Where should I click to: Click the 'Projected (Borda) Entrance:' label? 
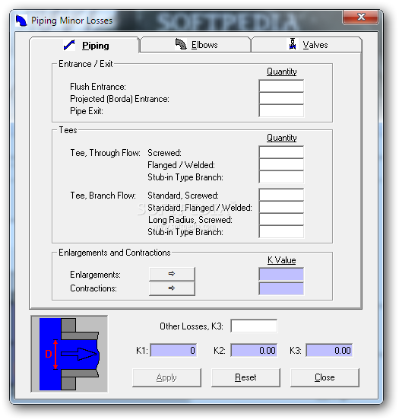119,99
